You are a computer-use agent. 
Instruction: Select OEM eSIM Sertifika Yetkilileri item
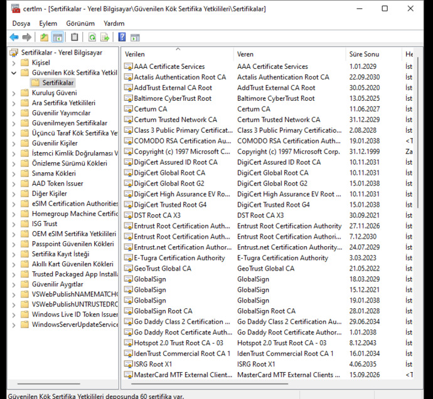[x=74, y=234]
